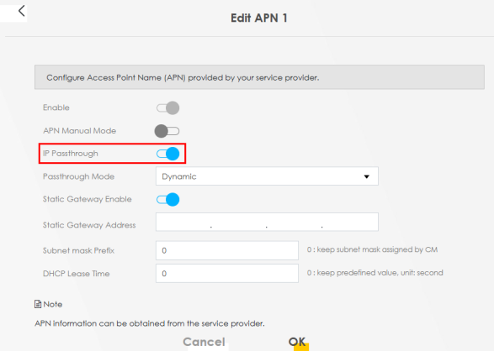Click the Static Gateway Address field
This screenshot has width=494, height=351.
pyautogui.click(x=267, y=222)
